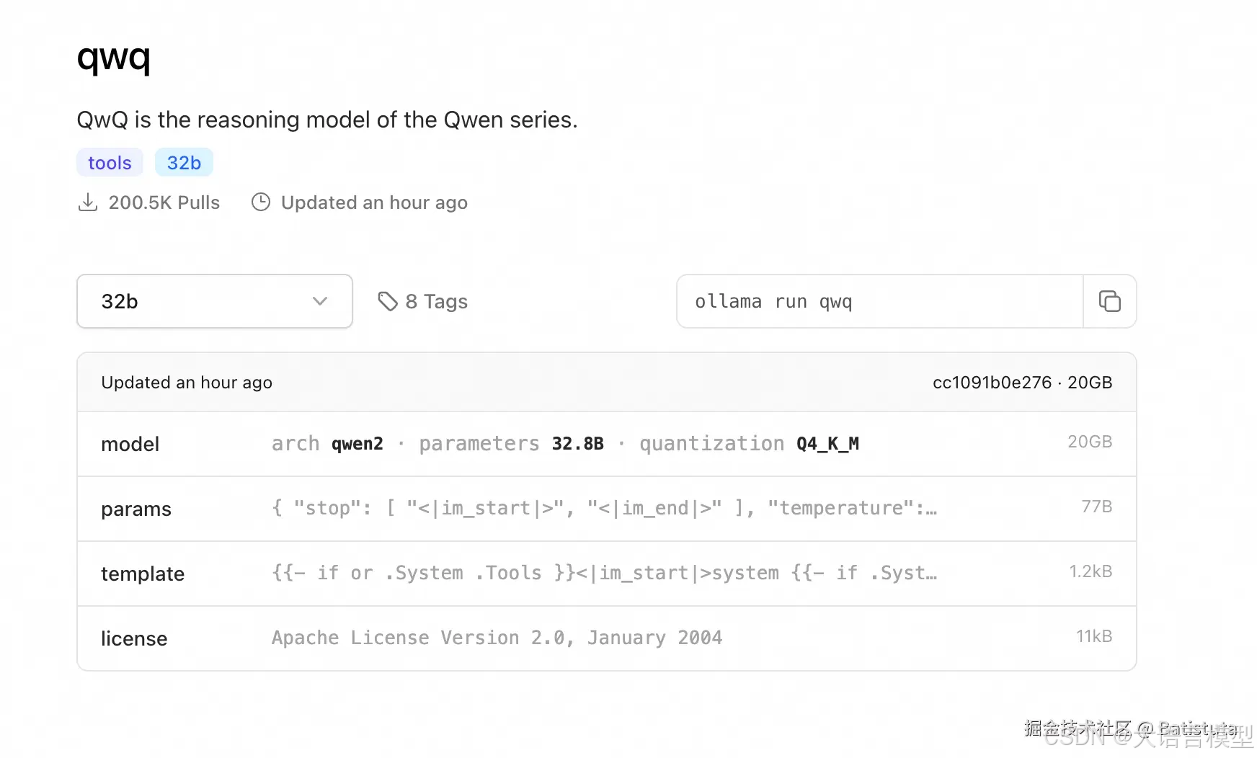Copy the ollama run qwq command

[x=1109, y=301]
